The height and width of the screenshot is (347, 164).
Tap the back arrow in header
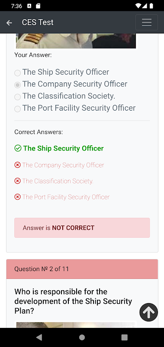coord(9,23)
